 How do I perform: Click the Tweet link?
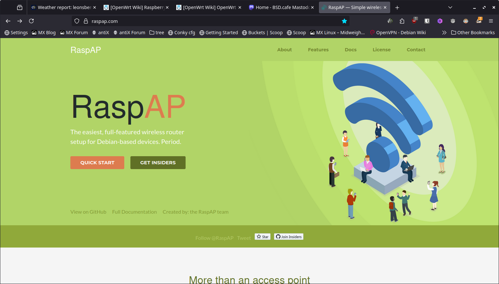pos(244,238)
